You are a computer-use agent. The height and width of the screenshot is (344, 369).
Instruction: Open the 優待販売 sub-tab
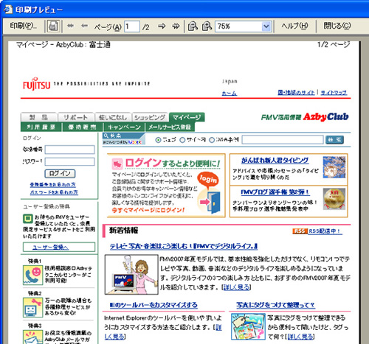[x=82, y=127]
